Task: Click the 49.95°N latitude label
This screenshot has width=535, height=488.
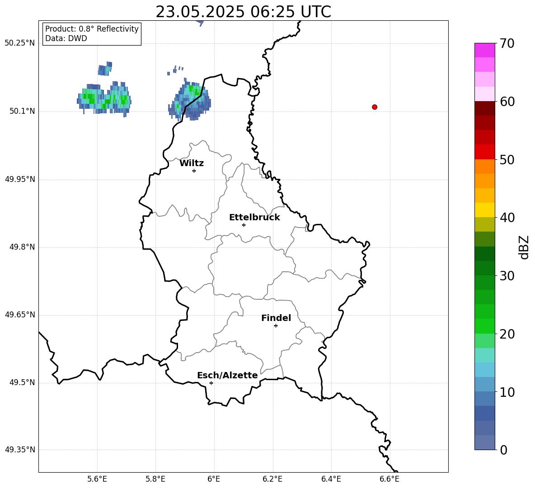Action: click(x=20, y=179)
